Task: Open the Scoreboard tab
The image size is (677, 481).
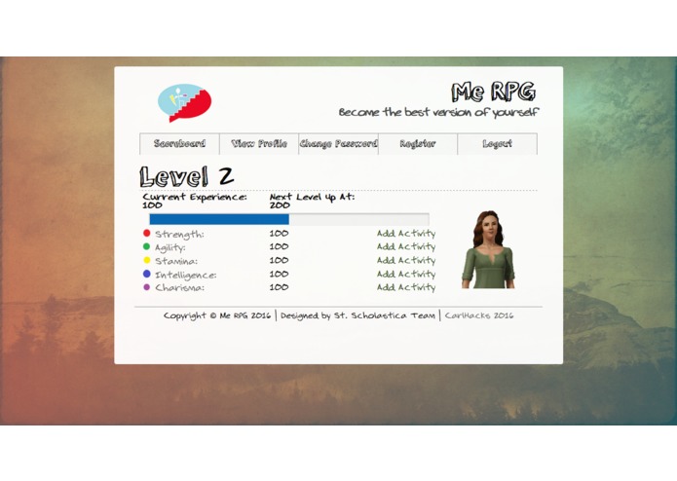Action: 179,144
